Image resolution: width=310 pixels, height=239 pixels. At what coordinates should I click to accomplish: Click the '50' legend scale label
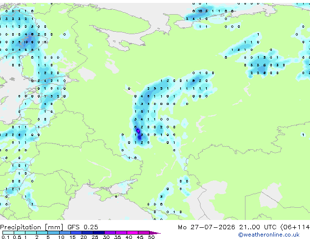click(151, 237)
